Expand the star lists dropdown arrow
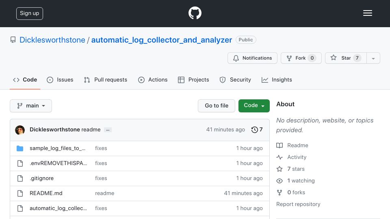The width and height of the screenshot is (390, 219). pos(373,58)
